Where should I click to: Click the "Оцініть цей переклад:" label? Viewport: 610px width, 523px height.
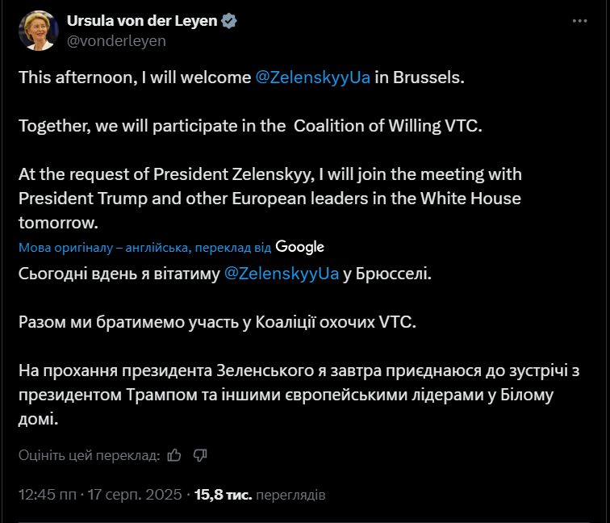(89, 455)
